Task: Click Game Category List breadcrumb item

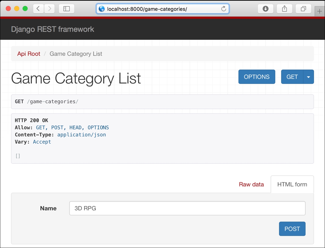Action: pos(76,54)
